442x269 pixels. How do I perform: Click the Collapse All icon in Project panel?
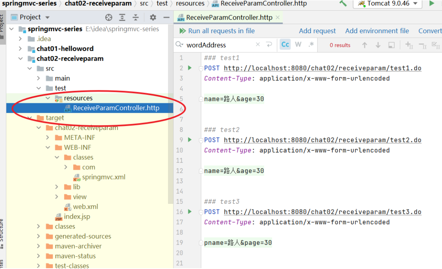click(x=136, y=17)
